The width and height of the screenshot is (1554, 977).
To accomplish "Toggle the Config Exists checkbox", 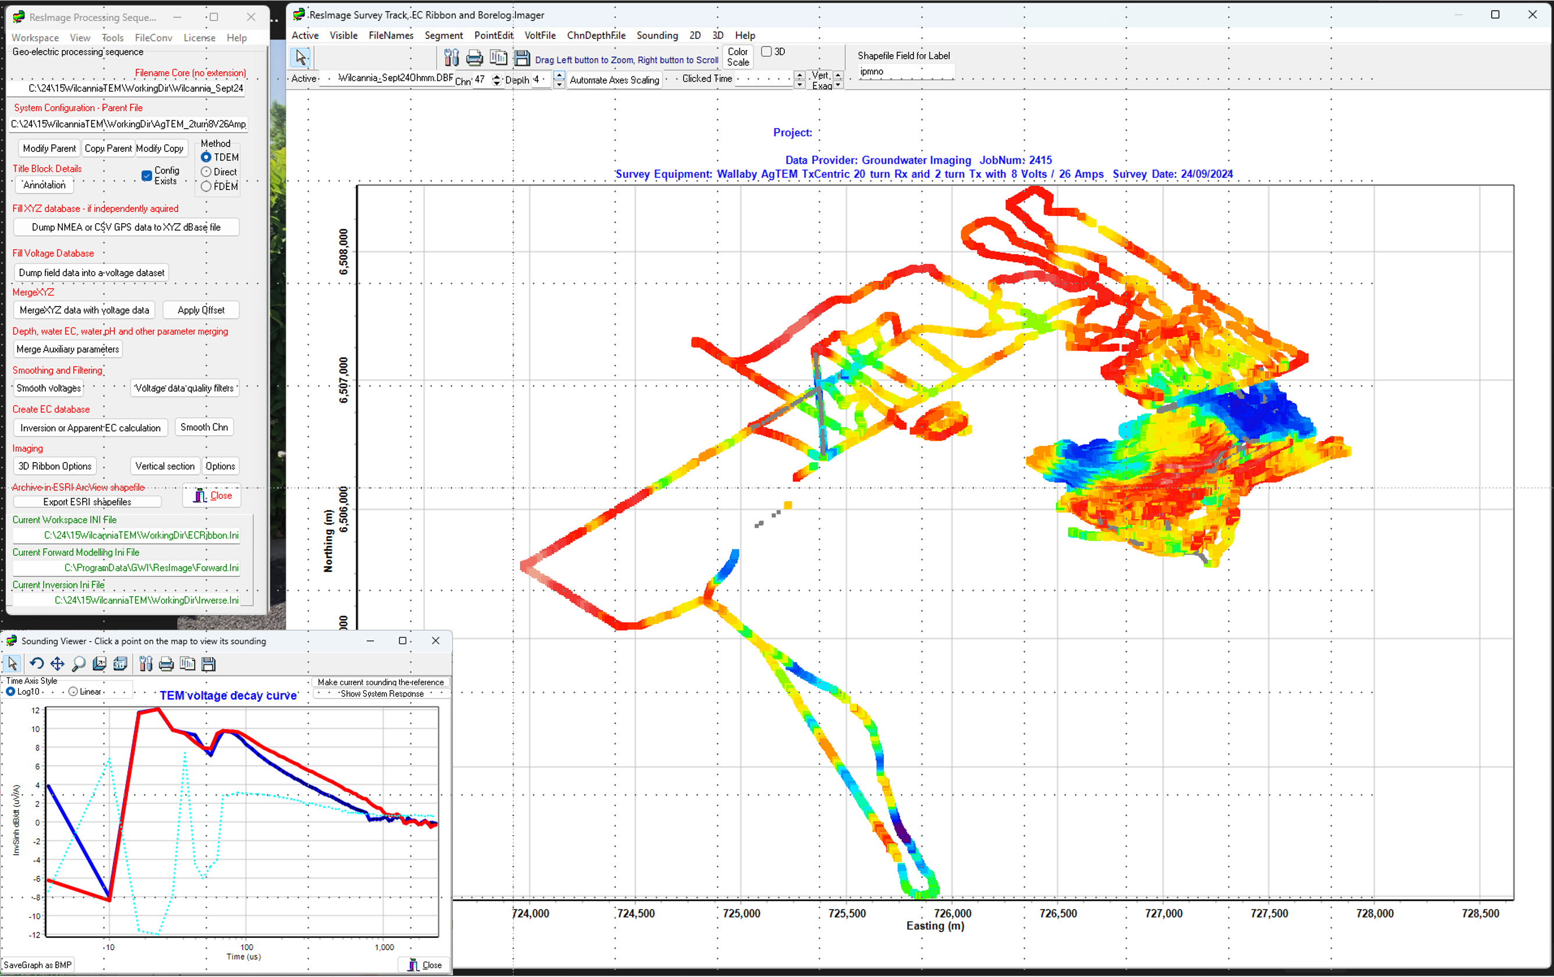I will [147, 175].
